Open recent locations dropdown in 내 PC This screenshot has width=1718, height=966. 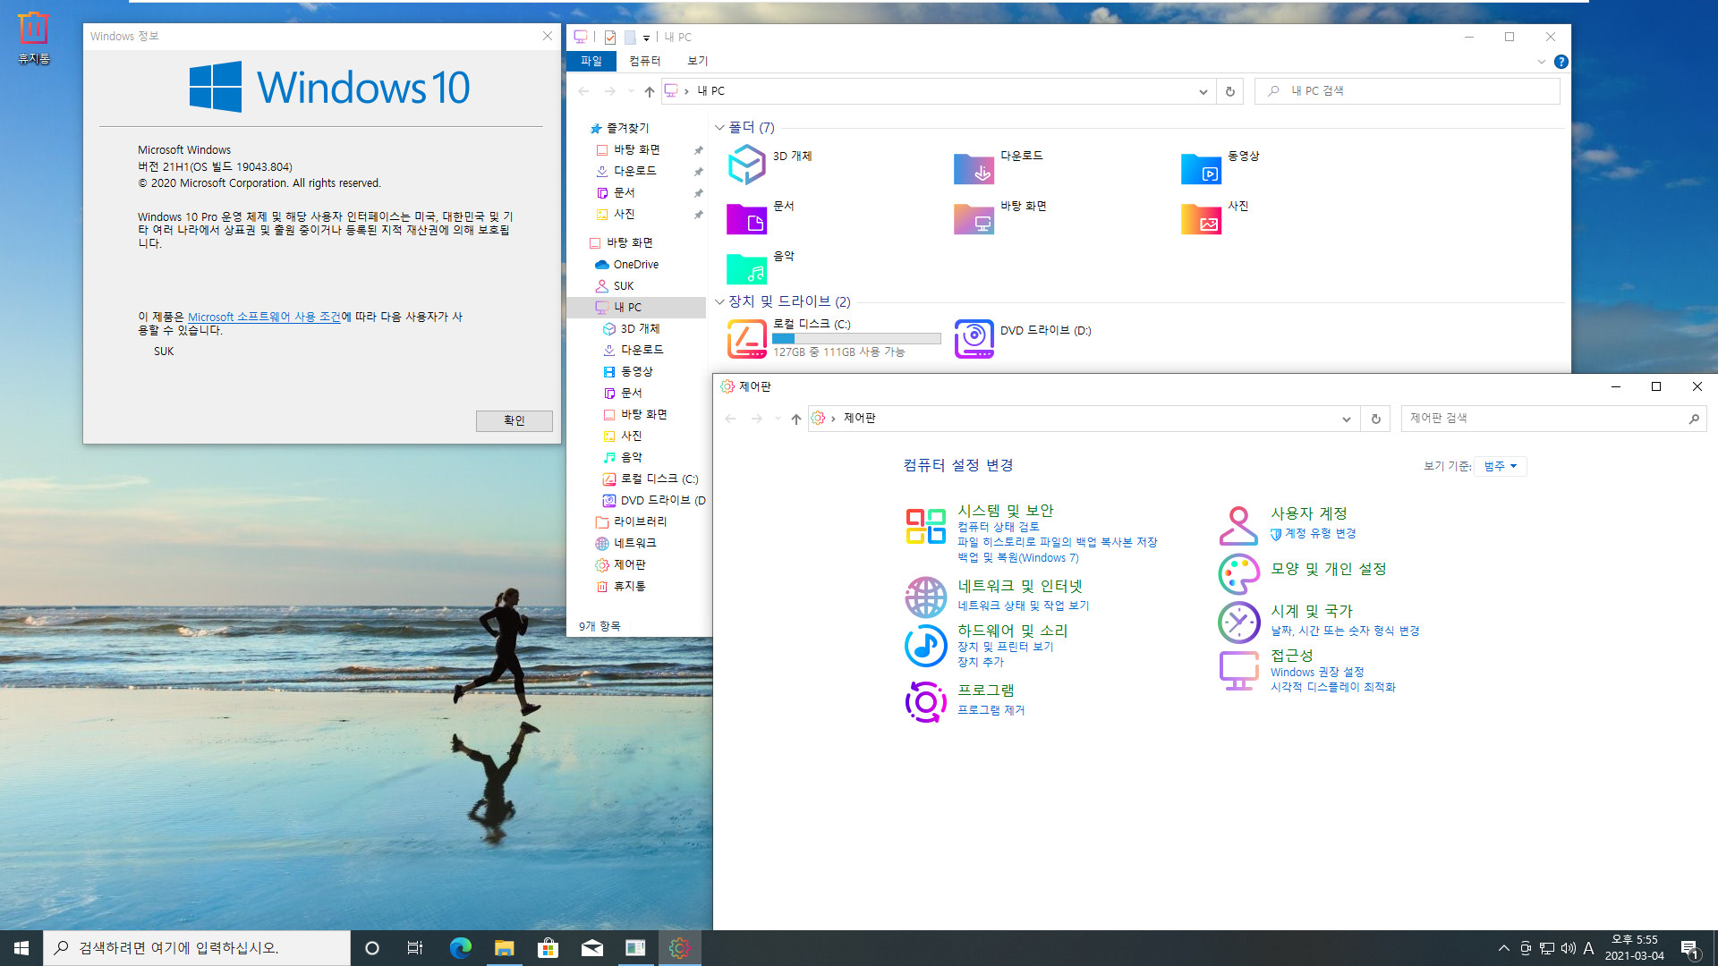pos(631,91)
